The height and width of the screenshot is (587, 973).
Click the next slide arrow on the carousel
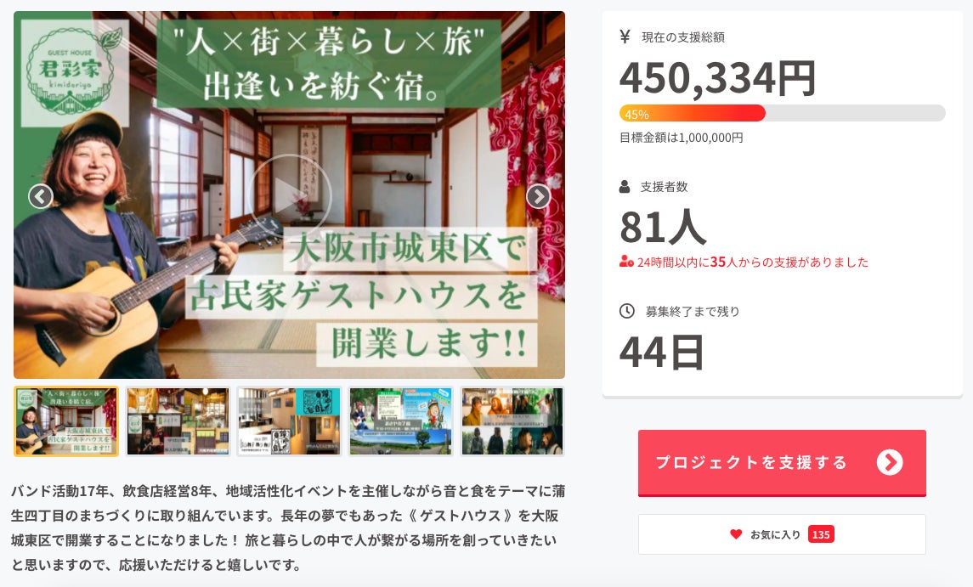point(538,196)
